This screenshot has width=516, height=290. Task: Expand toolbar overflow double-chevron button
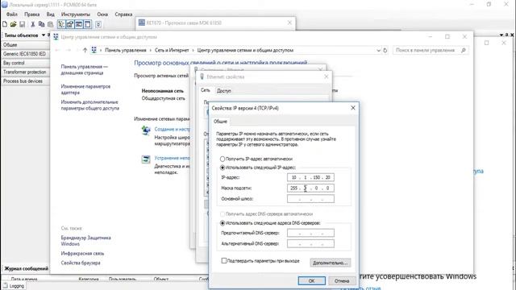[x=98, y=24]
